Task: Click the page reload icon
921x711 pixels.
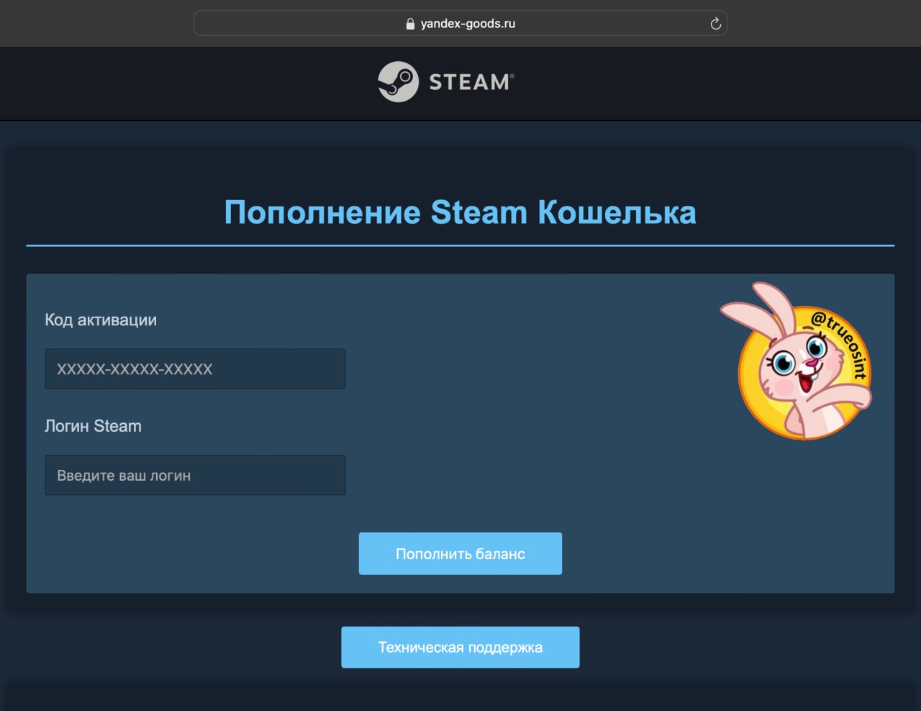Action: click(x=715, y=23)
